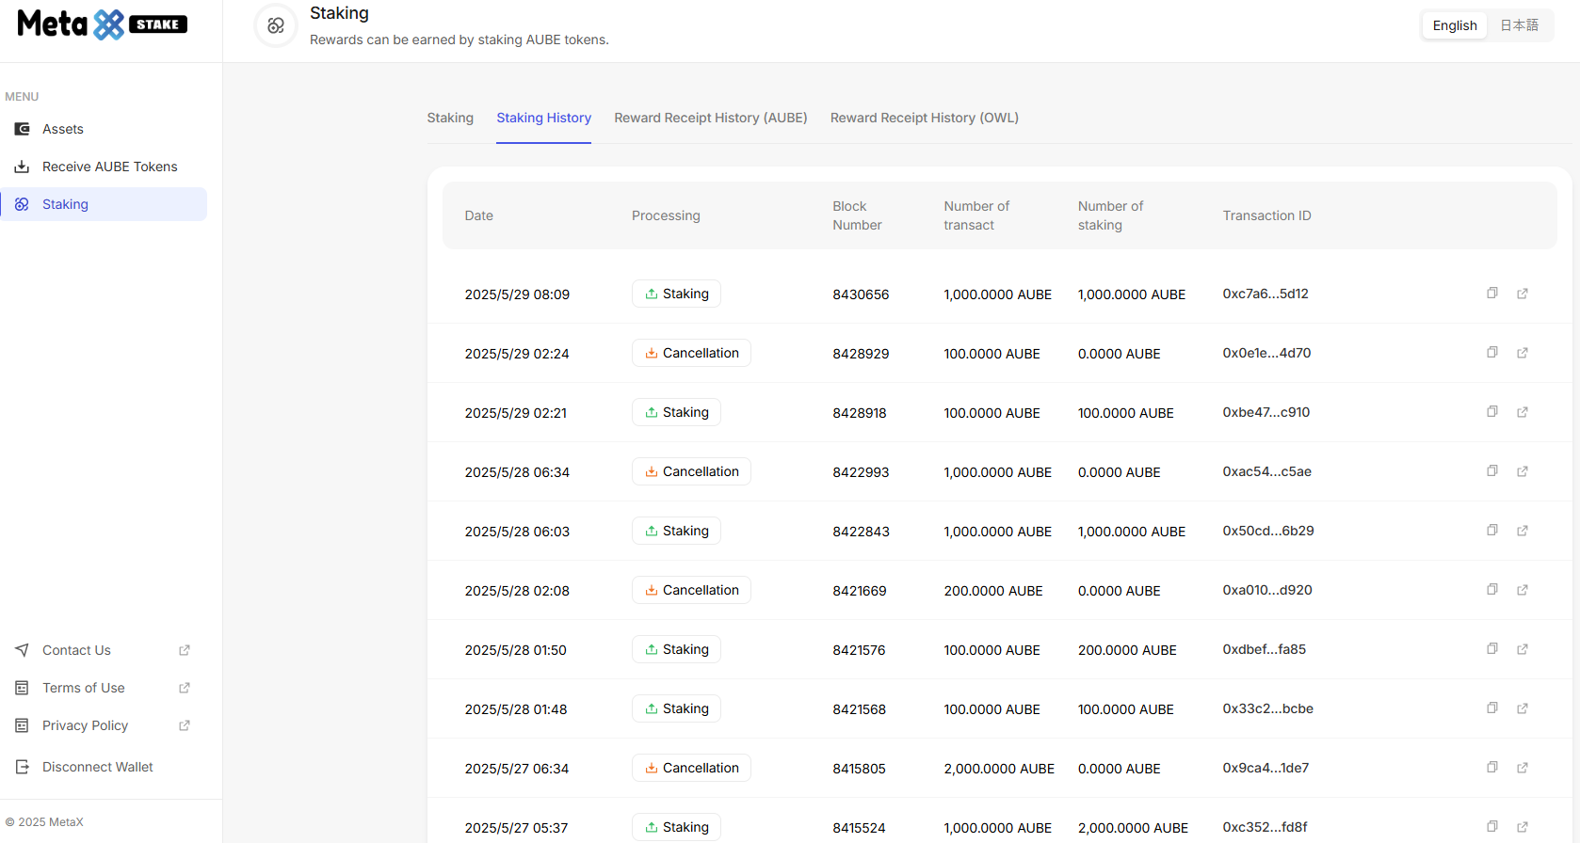Open Reward Receipt History (OWL) tab
Image resolution: width=1580 pixels, height=843 pixels.
(x=924, y=118)
